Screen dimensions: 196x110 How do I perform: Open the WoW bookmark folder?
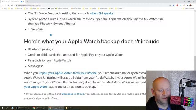(x=33, y=9)
